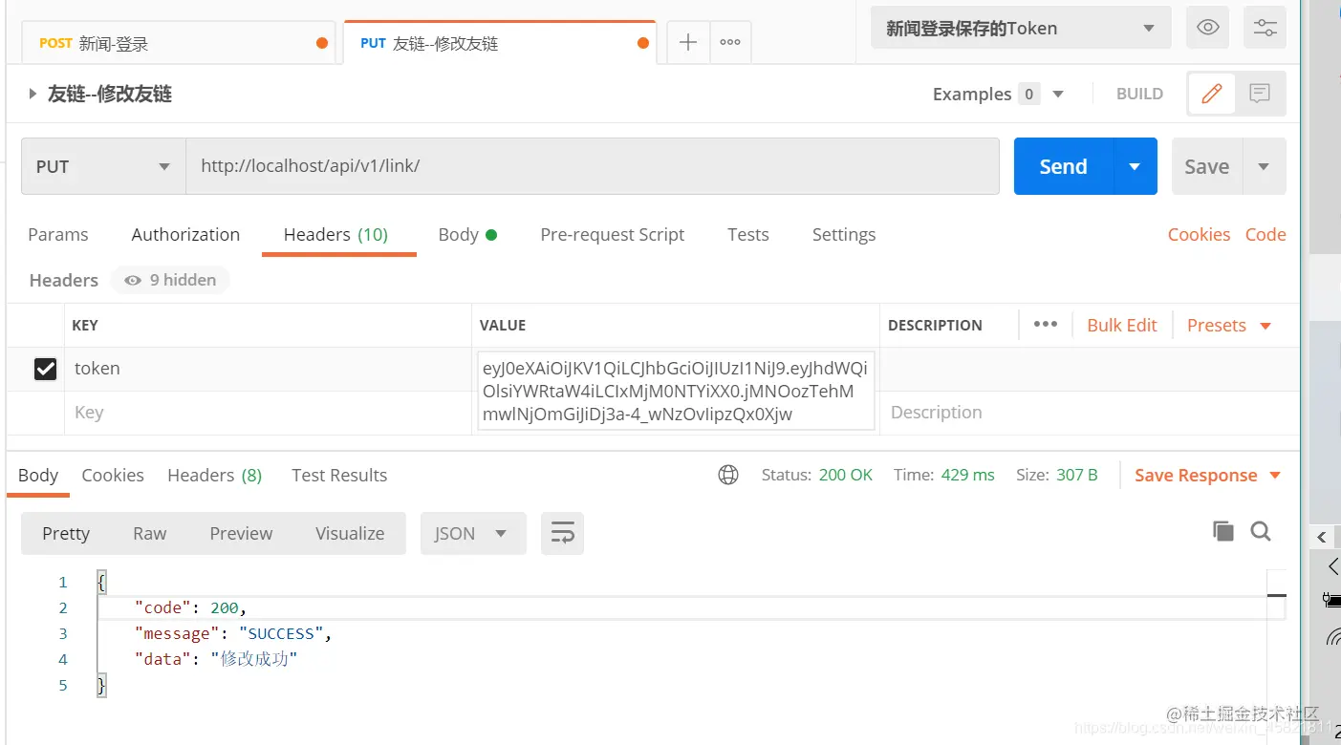Switch to Preview response view
The image size is (1341, 745).
(x=241, y=533)
